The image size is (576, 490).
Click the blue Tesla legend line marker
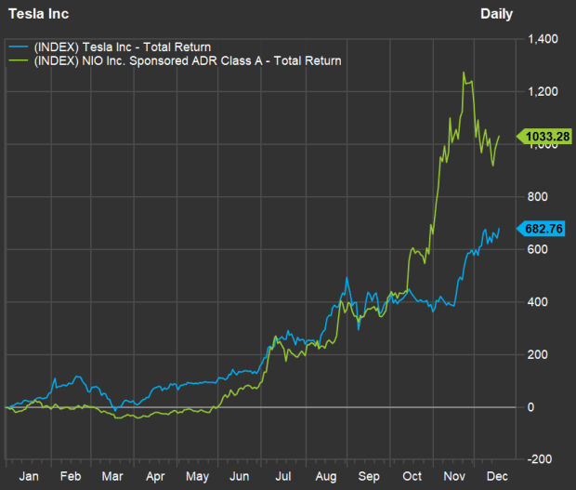pyautogui.click(x=20, y=46)
